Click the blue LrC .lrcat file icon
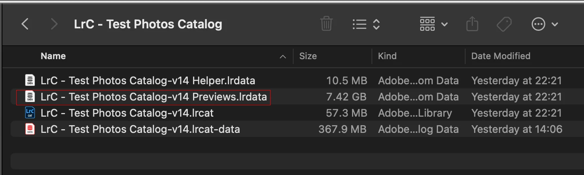 pyautogui.click(x=30, y=113)
